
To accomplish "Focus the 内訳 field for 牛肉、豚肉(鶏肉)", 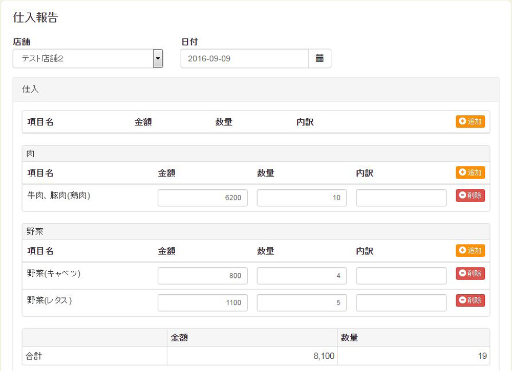I will [401, 198].
